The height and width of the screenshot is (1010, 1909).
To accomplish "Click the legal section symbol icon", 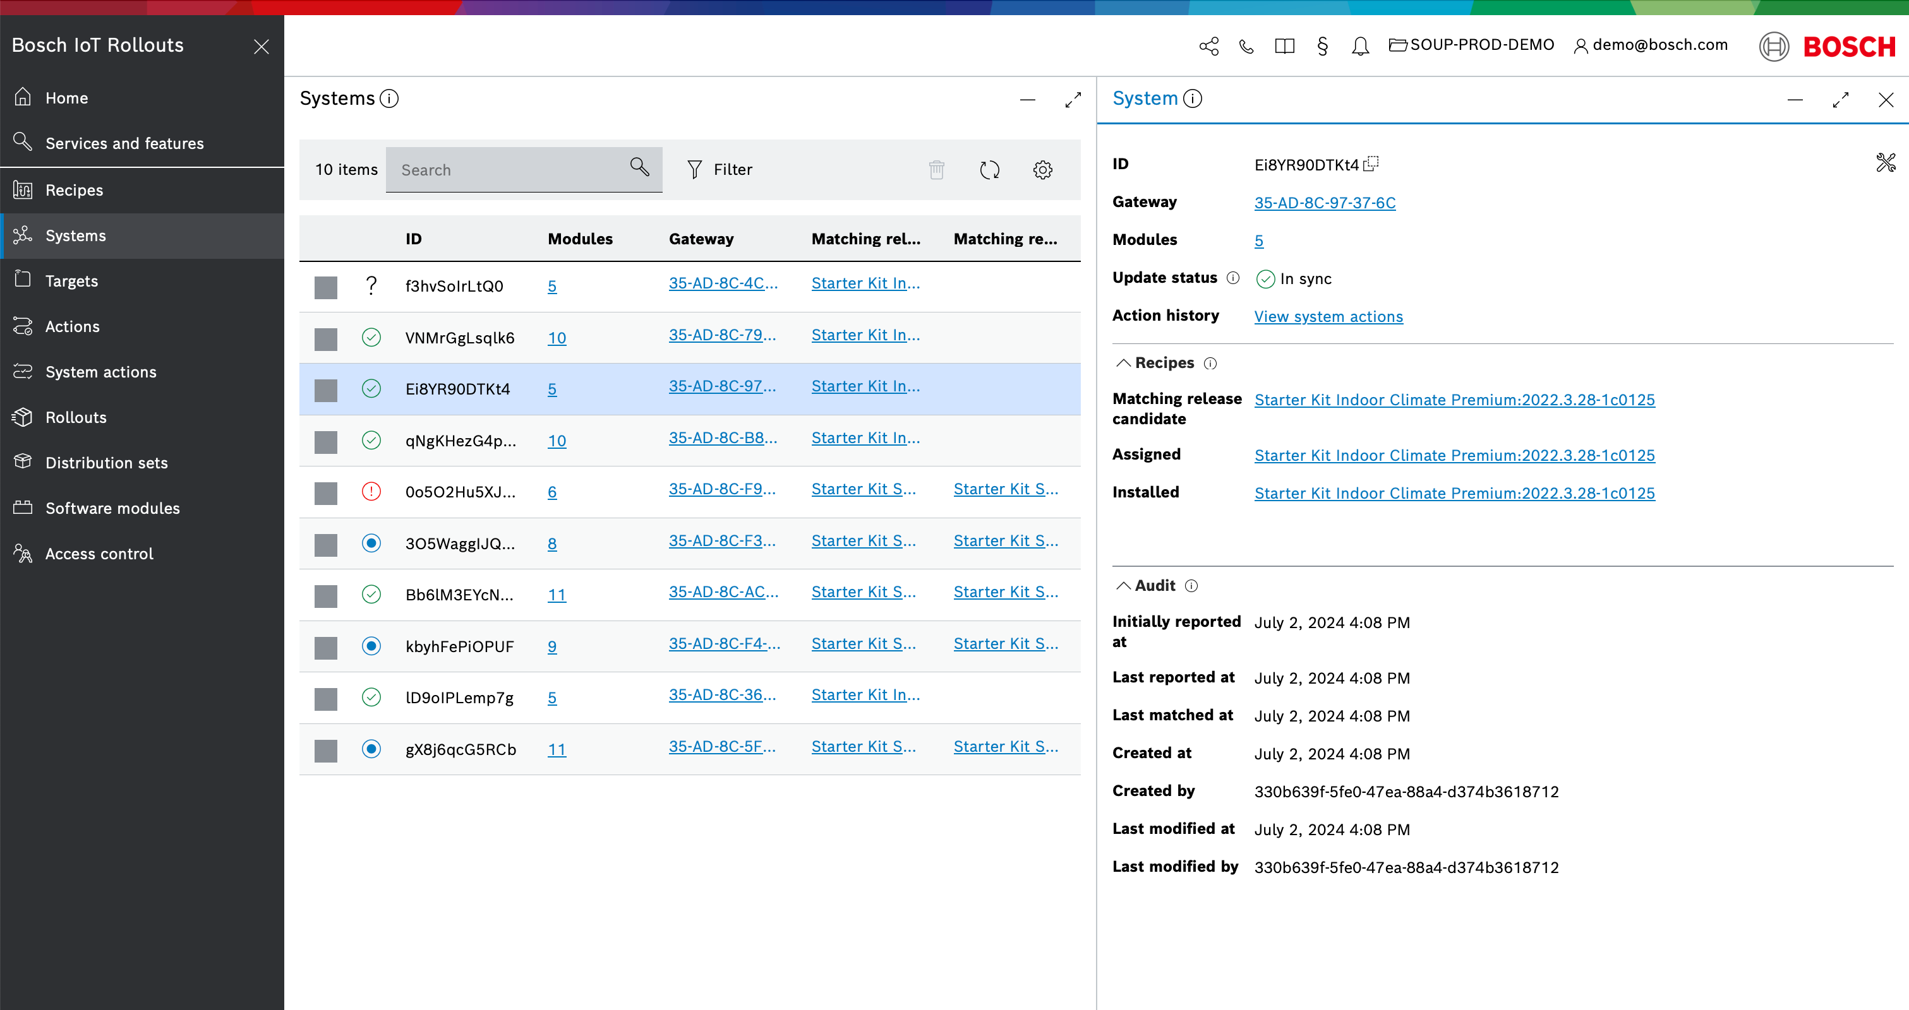I will pos(1323,46).
